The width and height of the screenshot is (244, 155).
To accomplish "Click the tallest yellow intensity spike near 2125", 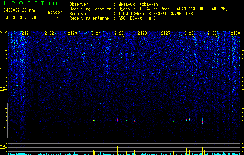I will point(117,150).
